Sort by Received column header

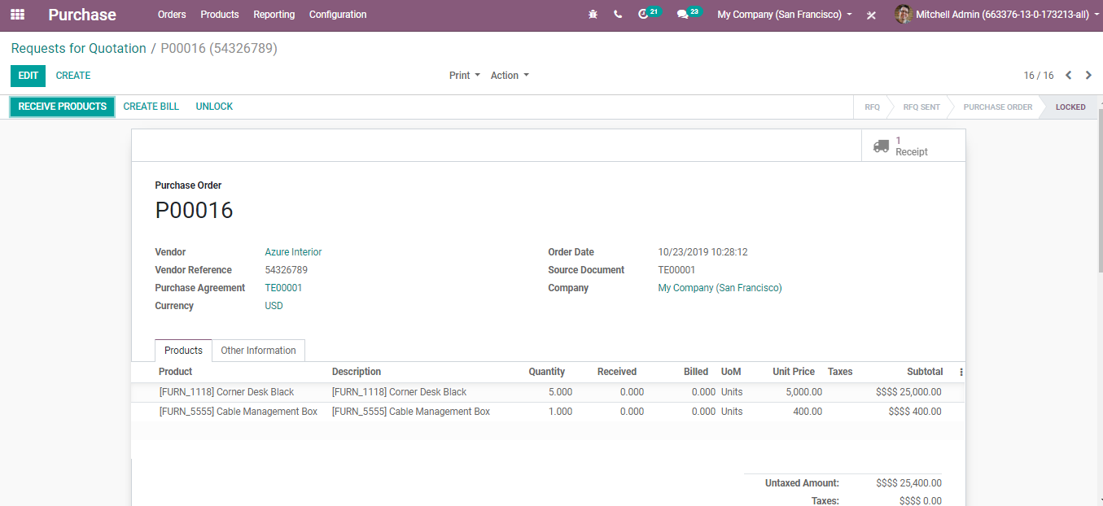pos(617,372)
